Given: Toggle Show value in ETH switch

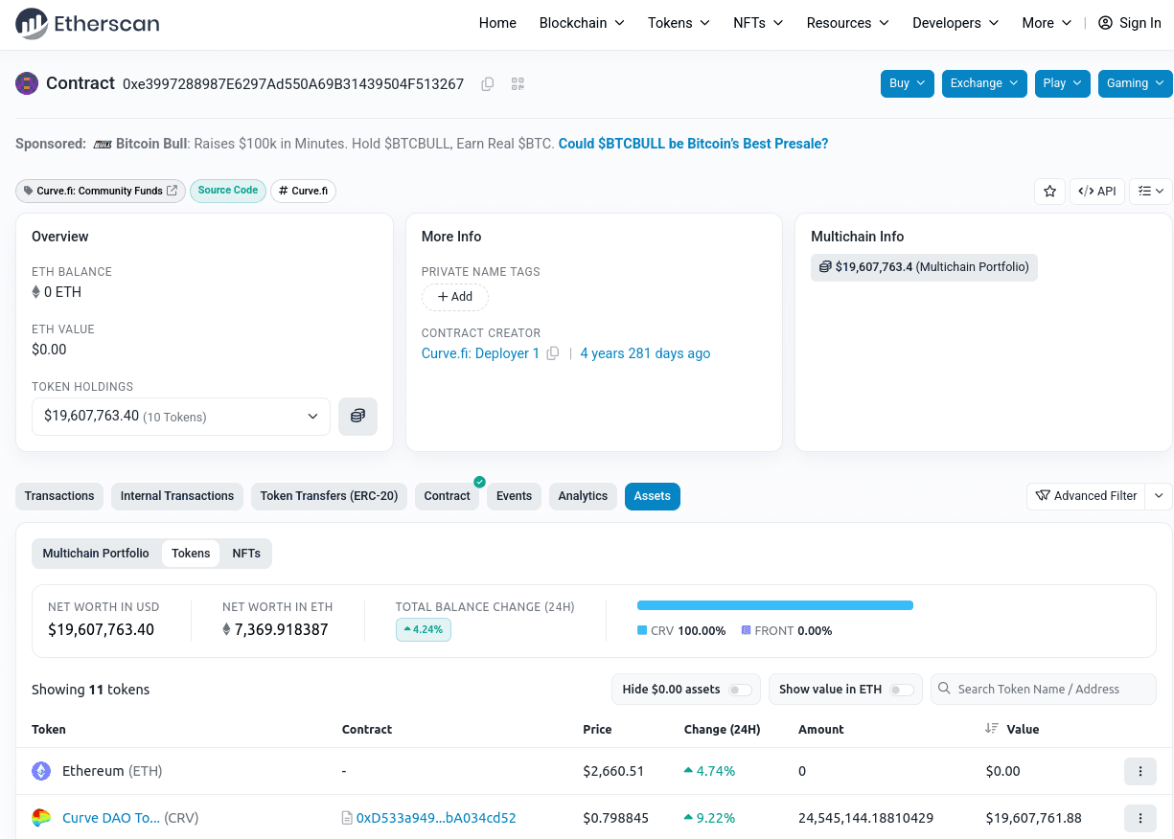Looking at the screenshot, I should tap(901, 690).
